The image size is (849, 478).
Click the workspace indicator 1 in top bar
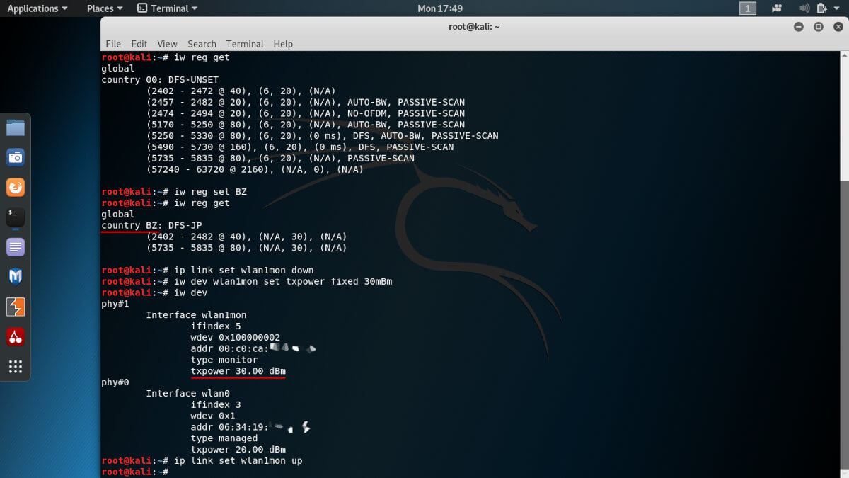point(748,8)
